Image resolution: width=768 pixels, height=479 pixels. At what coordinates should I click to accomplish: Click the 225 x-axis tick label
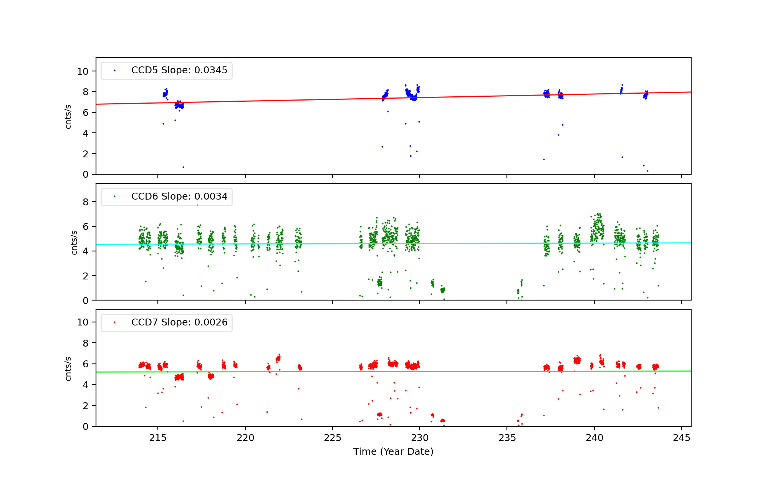333,438
